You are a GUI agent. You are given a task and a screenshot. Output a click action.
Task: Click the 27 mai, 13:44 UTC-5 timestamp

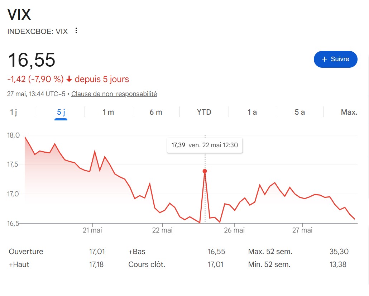coord(36,94)
